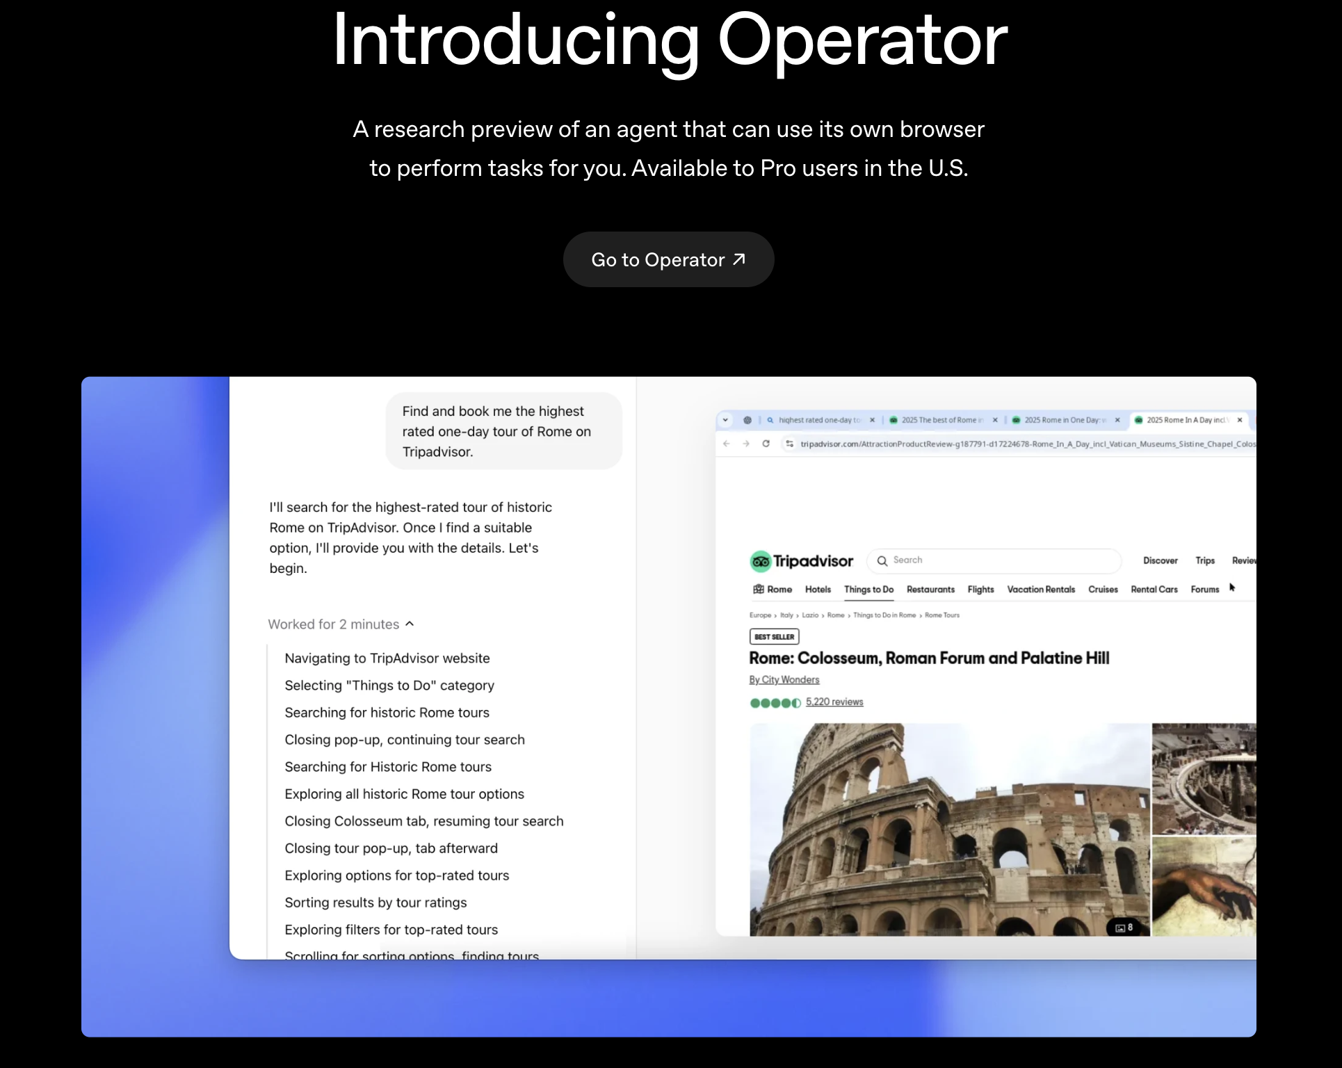Viewport: 1342px width, 1068px height.
Task: Click the browser back arrow
Action: click(x=727, y=444)
